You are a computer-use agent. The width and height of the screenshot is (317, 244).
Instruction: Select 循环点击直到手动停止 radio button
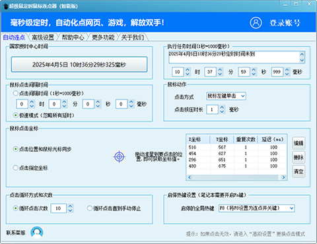[x=89, y=208]
